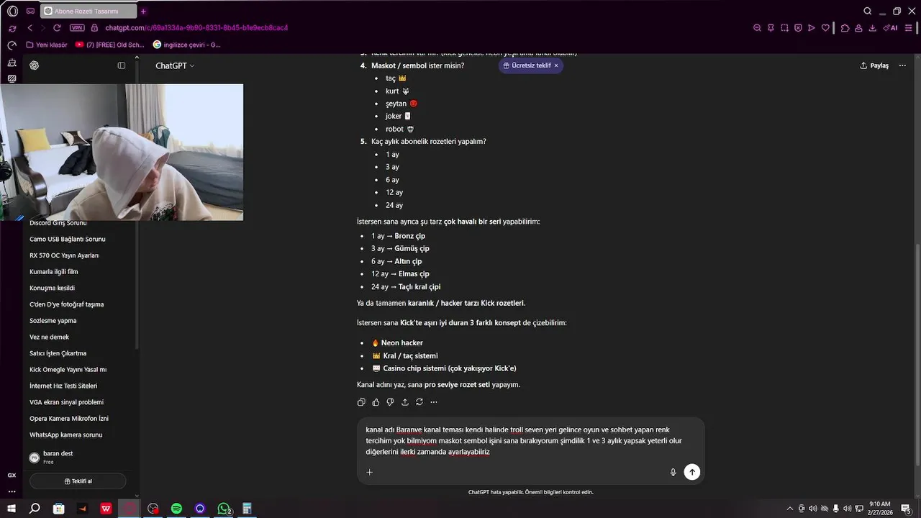Open the Vez ne demek chat
921x518 pixels.
49,337
